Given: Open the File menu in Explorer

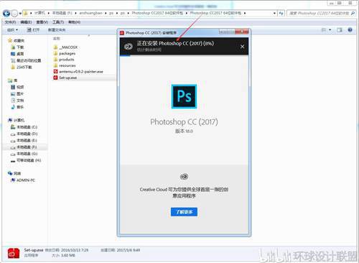Looking at the screenshot, I should (x=10, y=22).
